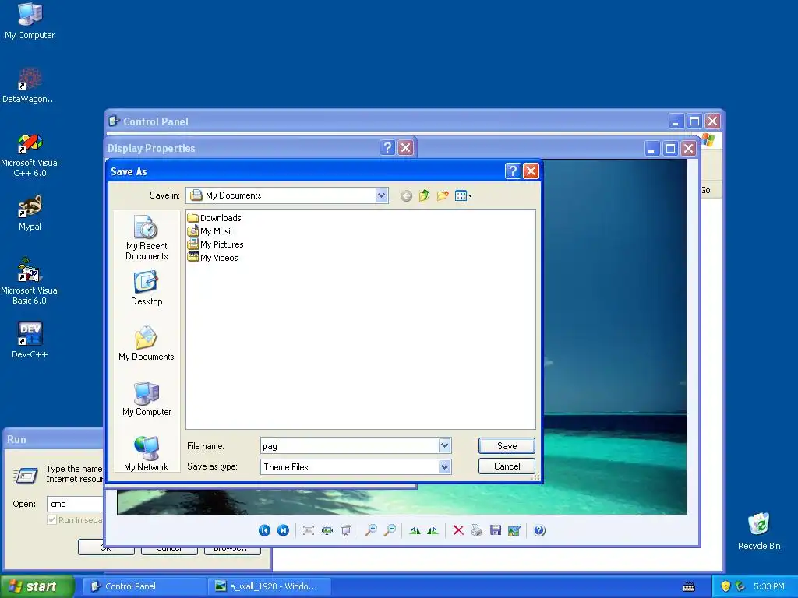This screenshot has height=598, width=798.
Task: Switch to a_wall_1920 viewer in the taskbar
Action: click(x=269, y=586)
